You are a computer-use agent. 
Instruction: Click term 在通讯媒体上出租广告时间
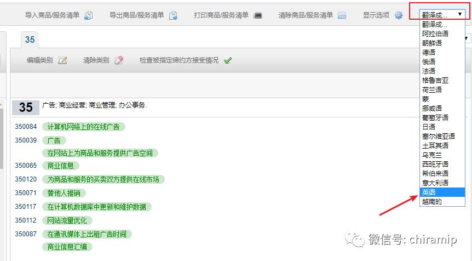pyautogui.click(x=87, y=235)
